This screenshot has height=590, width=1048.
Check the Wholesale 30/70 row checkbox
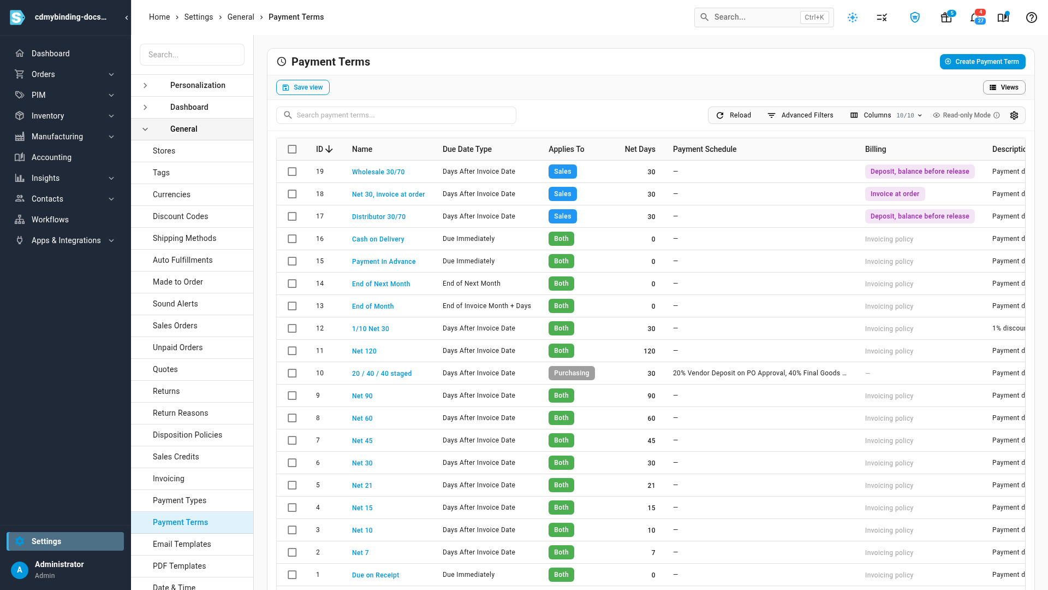(x=293, y=172)
